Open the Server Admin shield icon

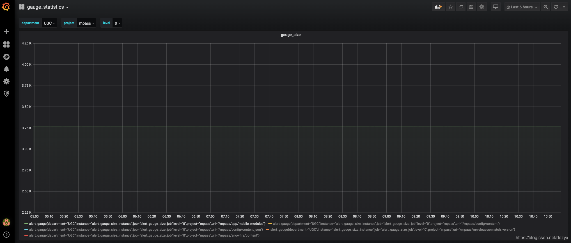click(6, 94)
